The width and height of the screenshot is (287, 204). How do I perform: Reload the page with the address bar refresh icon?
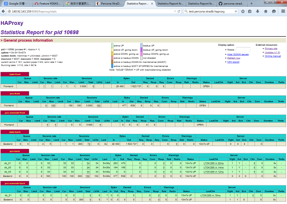(179, 11)
